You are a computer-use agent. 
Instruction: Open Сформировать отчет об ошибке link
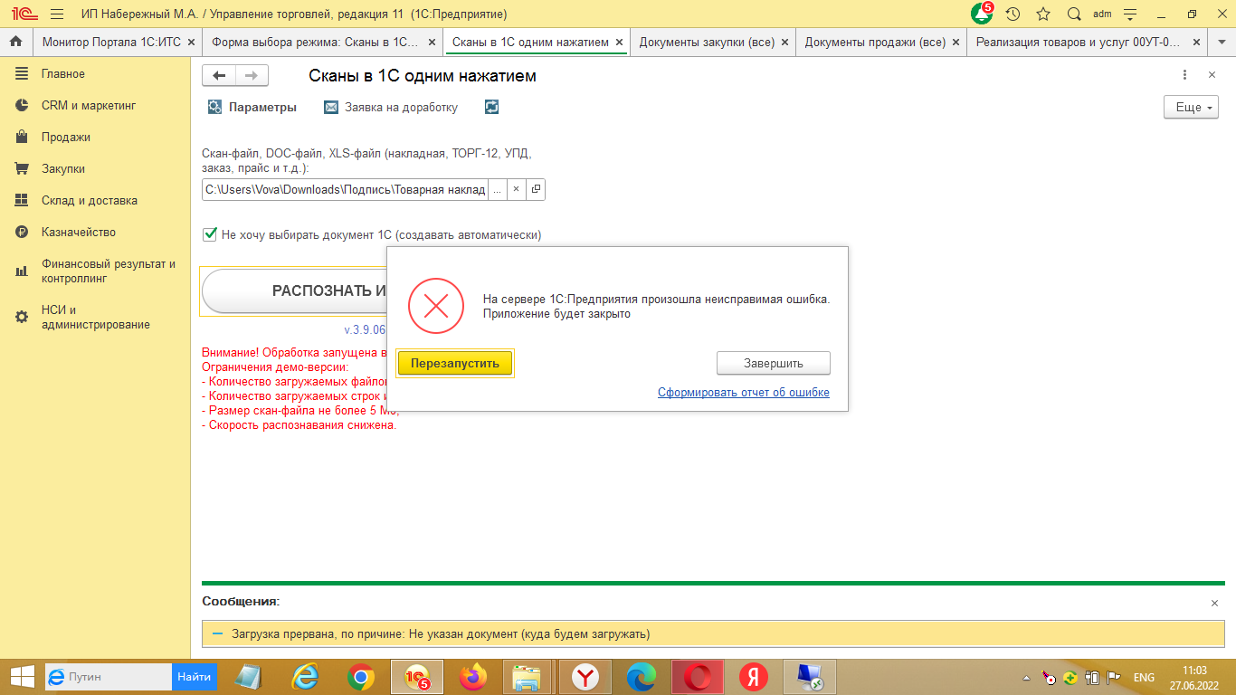[x=744, y=392]
